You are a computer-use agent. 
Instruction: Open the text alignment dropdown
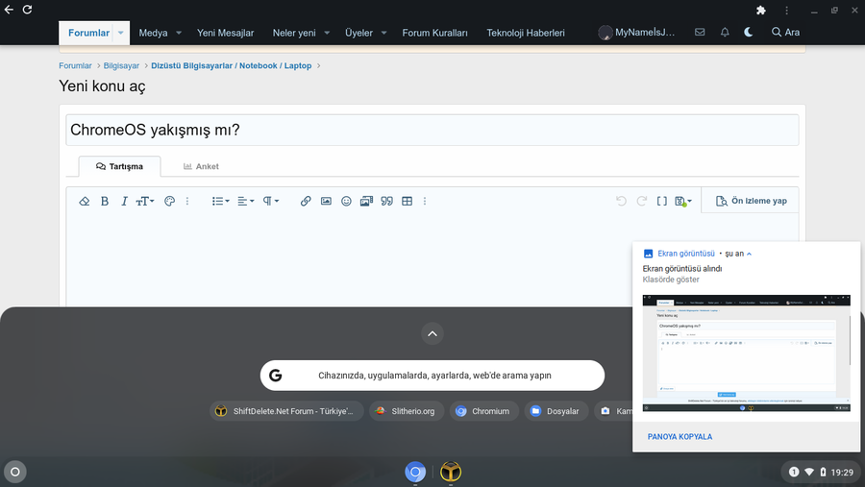tap(245, 202)
